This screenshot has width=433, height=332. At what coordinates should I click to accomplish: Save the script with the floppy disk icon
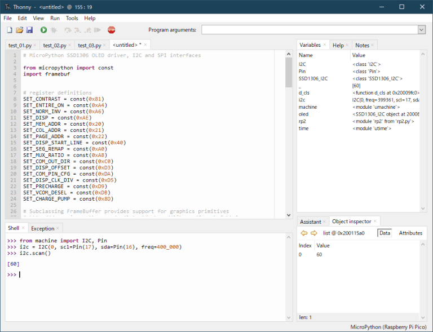click(29, 30)
